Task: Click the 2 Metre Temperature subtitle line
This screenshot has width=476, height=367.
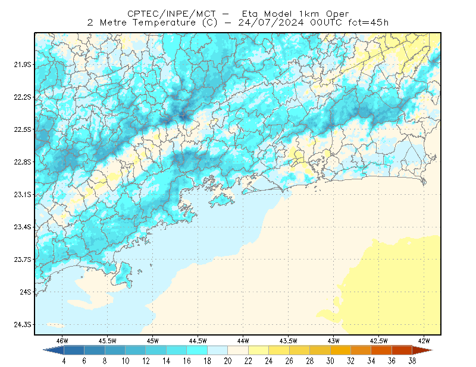Action: [238, 23]
